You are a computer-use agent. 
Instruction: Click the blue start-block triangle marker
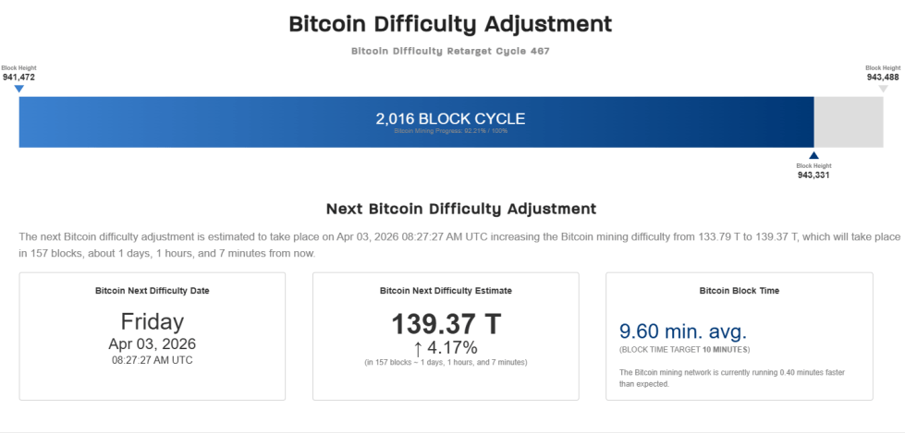(18, 89)
